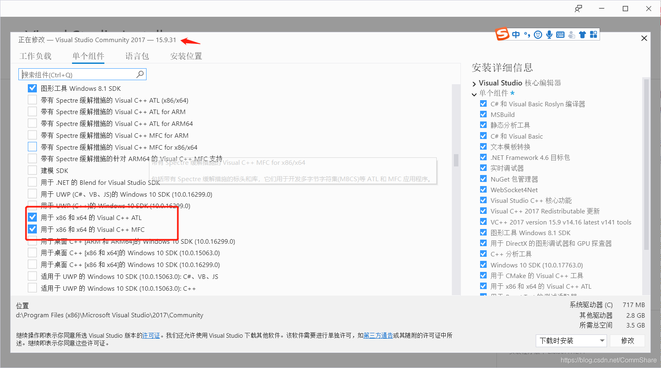Image resolution: width=661 pixels, height=368 pixels.
Task: Uncheck 实时调试器 in install details
Action: (483, 168)
